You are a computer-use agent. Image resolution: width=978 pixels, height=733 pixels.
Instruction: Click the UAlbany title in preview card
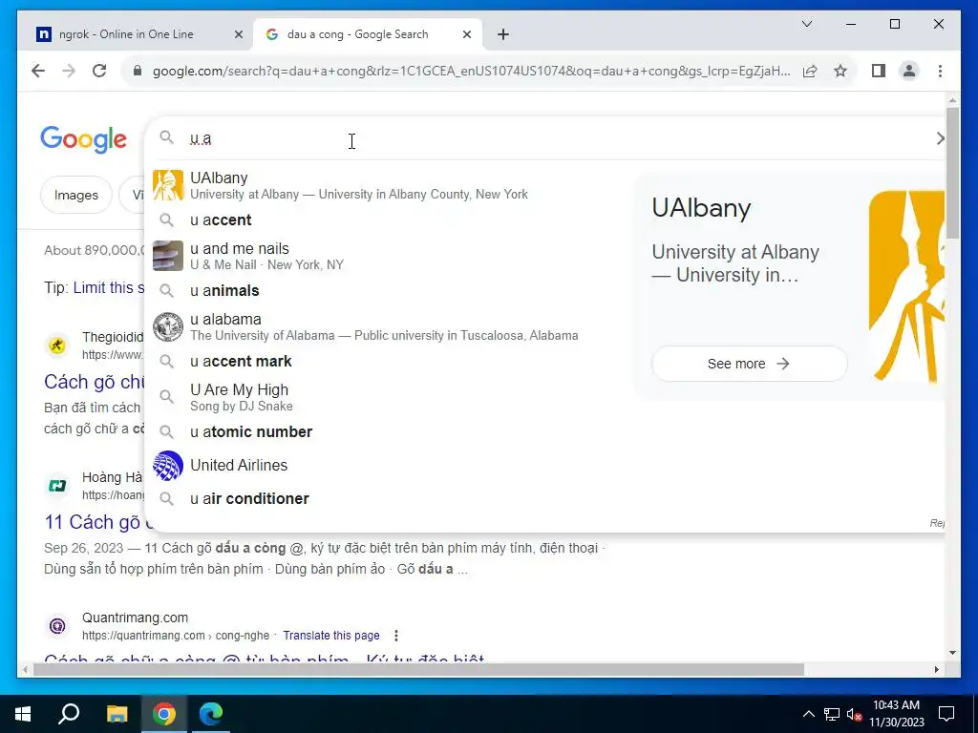[x=701, y=208]
